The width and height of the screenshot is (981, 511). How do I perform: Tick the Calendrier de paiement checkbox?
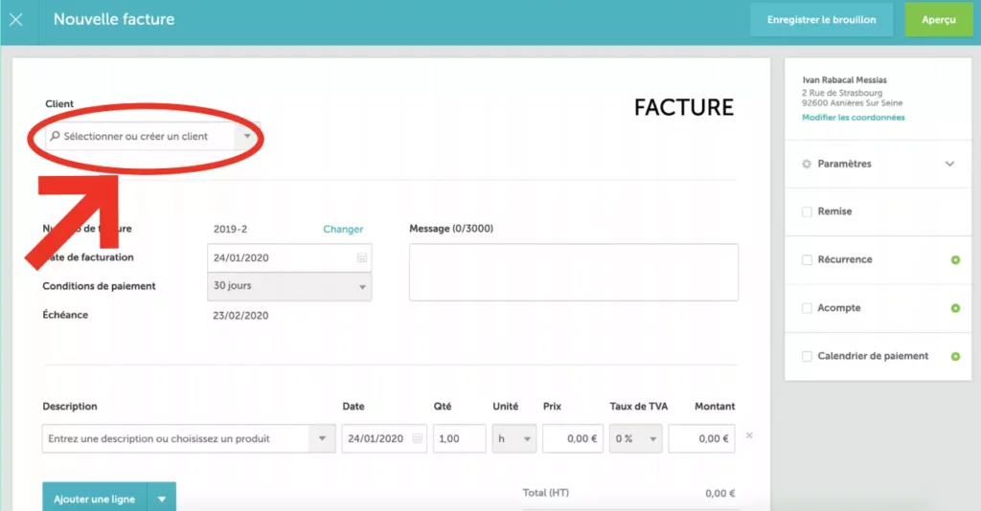(807, 357)
